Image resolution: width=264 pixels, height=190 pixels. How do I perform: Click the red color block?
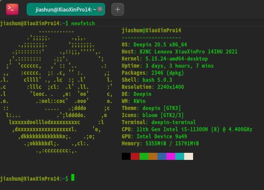[x=135, y=156]
